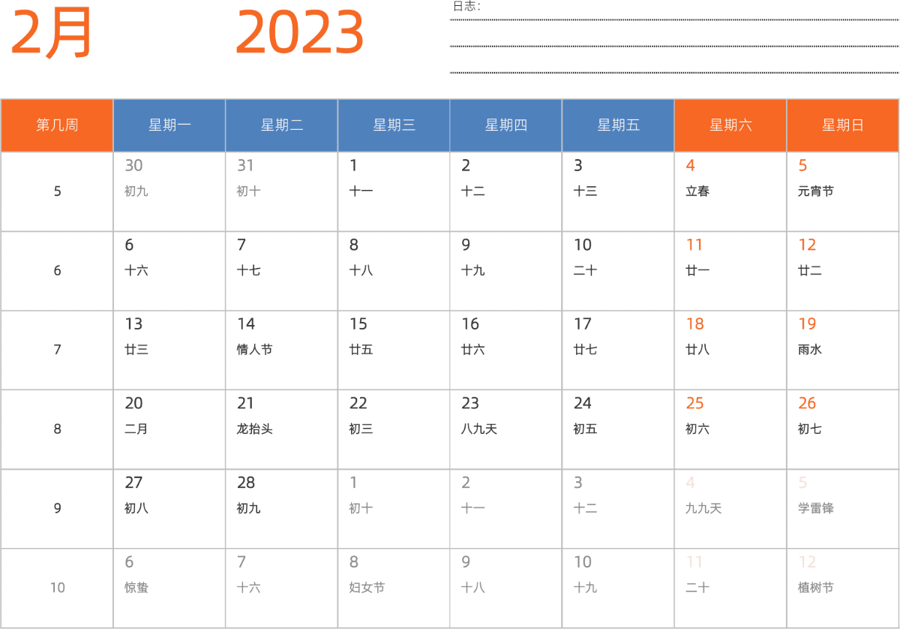This screenshot has height=629, width=900.
Task: Select date 22 marked 初三
Action: (x=394, y=429)
